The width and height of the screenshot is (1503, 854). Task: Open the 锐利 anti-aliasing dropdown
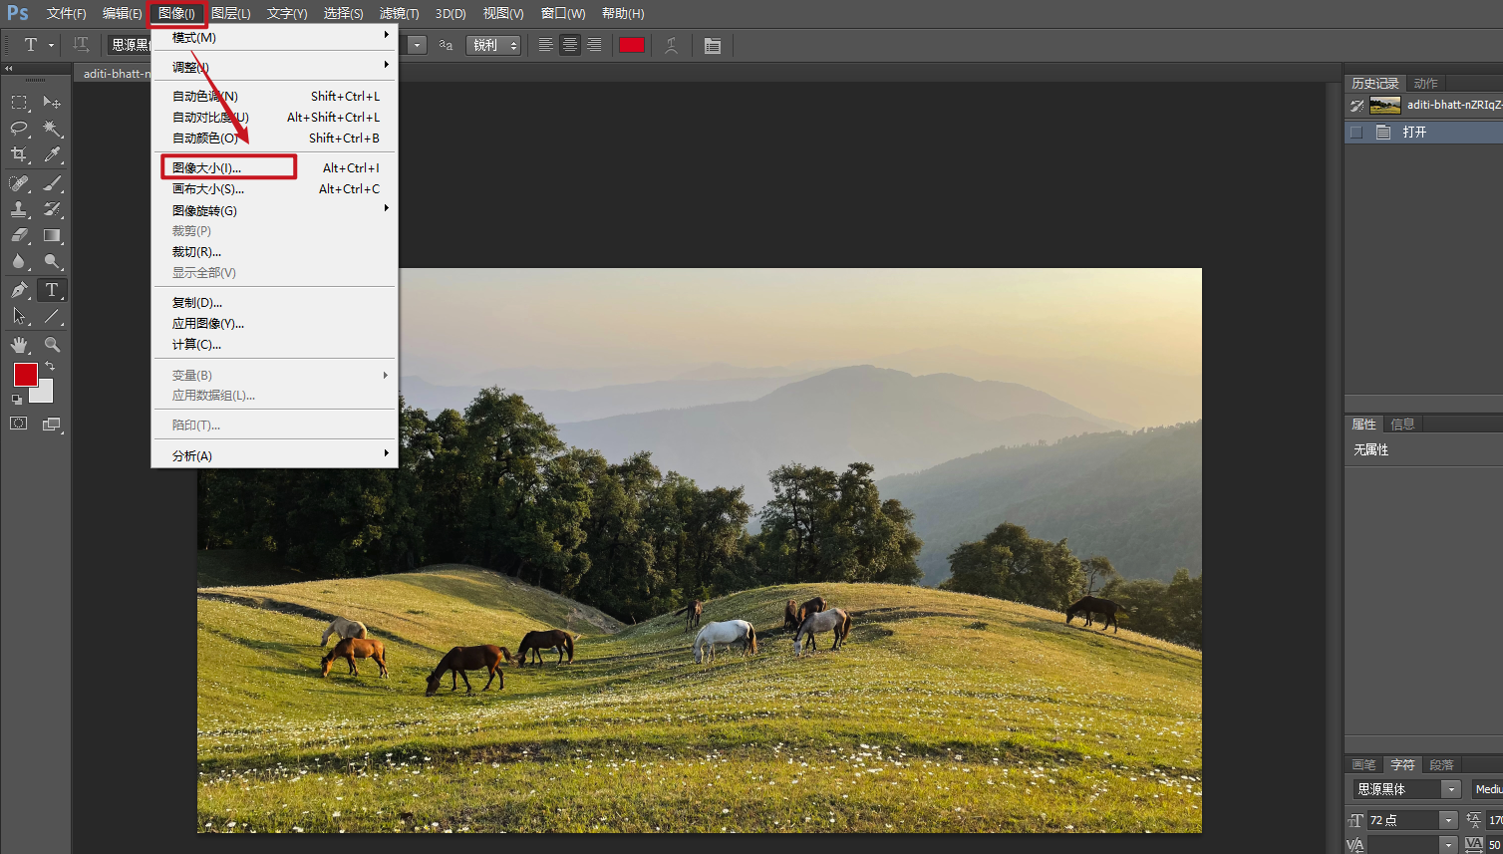click(x=493, y=45)
